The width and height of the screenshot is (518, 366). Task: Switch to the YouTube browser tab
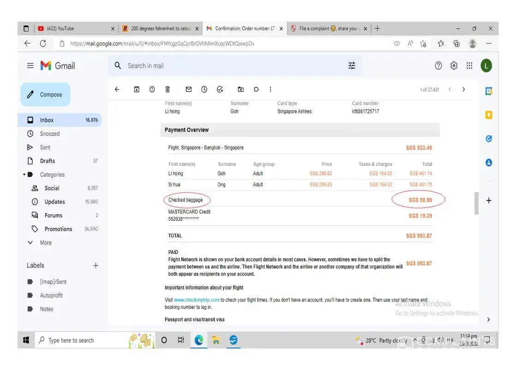[x=74, y=29]
